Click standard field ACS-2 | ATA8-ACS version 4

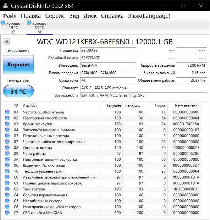pyautogui.click(x=143, y=88)
